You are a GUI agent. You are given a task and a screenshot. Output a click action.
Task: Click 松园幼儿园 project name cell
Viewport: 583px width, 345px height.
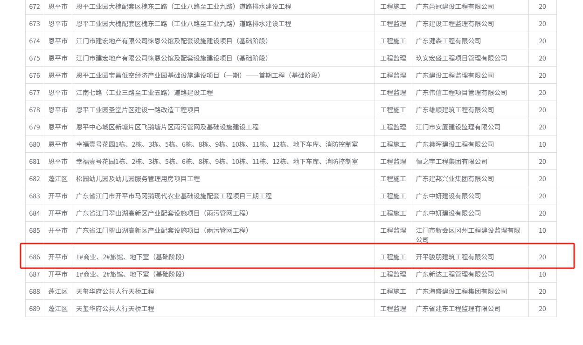tap(138, 179)
